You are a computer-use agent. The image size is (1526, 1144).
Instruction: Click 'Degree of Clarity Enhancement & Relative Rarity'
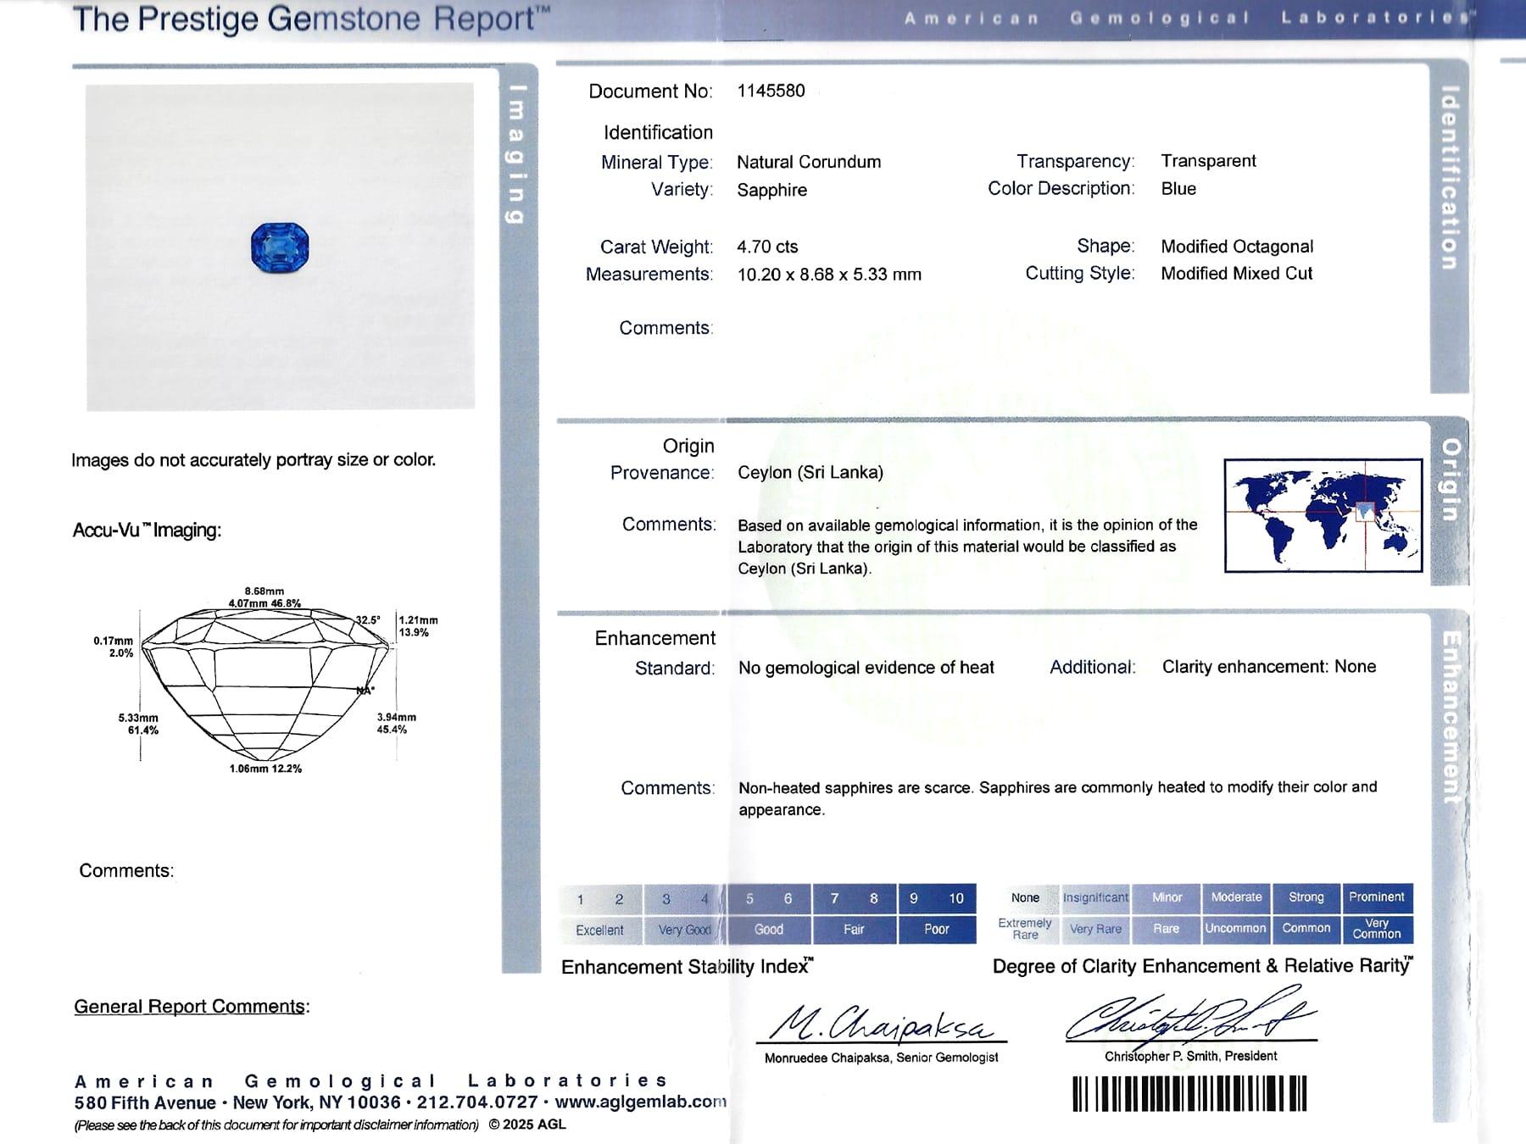[1203, 966]
